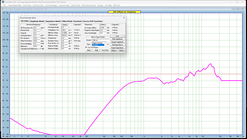Viewport: 247px width, 139px height.
Task: Open the Enclosure Tools menu
Action: 38,5
